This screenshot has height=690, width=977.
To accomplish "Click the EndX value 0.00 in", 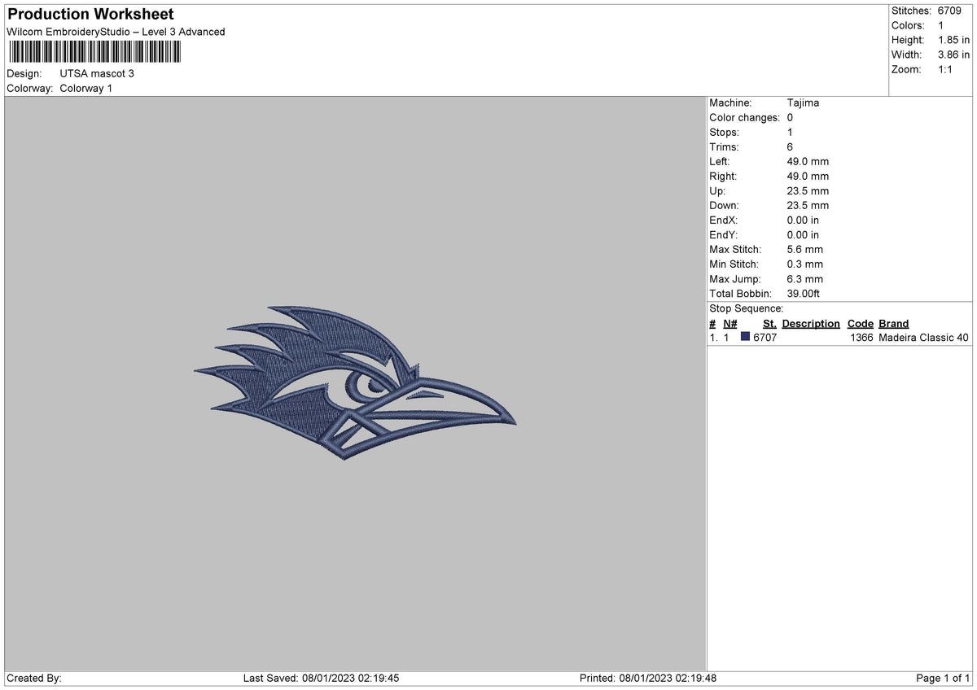I will pos(803,220).
